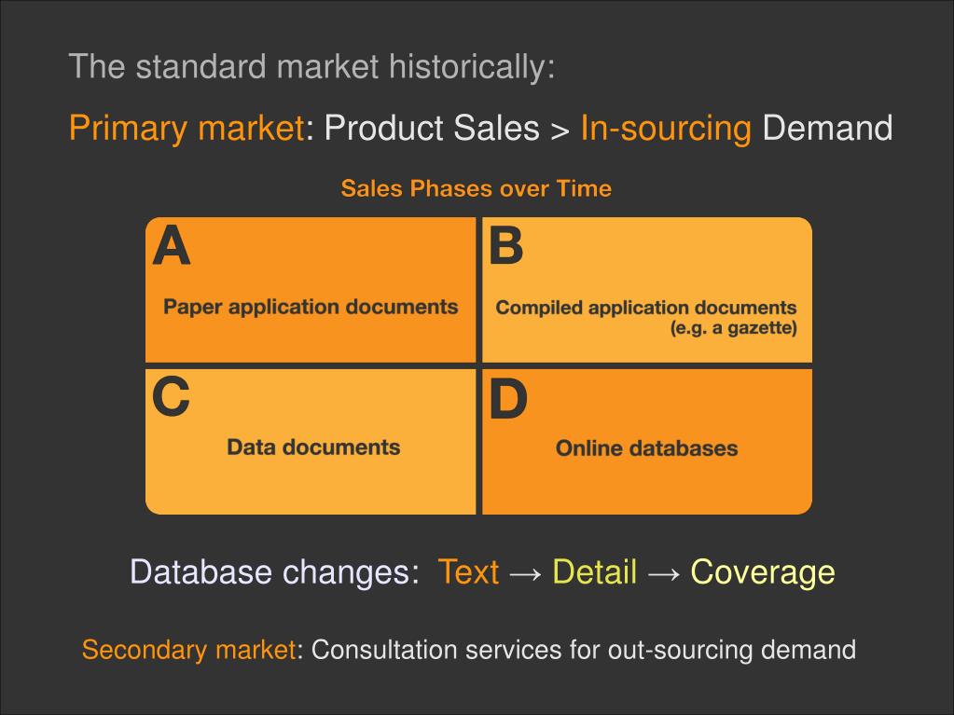The image size is (954, 715).
Task: Click the standard market historically title
Action: click(x=312, y=66)
